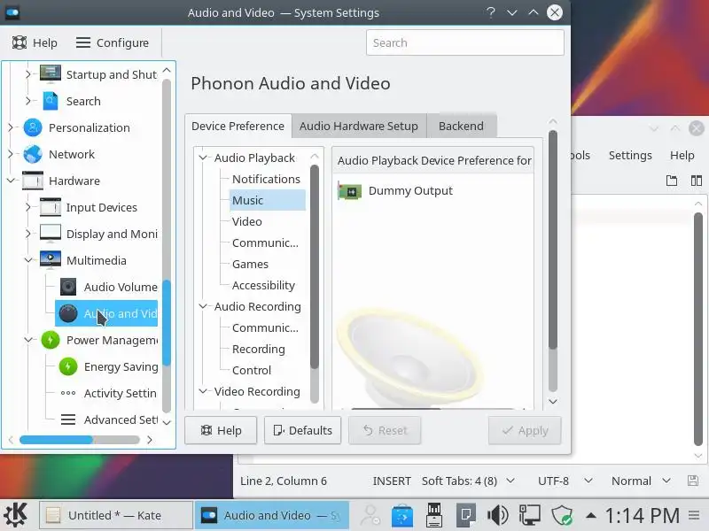Open the volume tray icon
The image size is (709, 531).
point(497,515)
